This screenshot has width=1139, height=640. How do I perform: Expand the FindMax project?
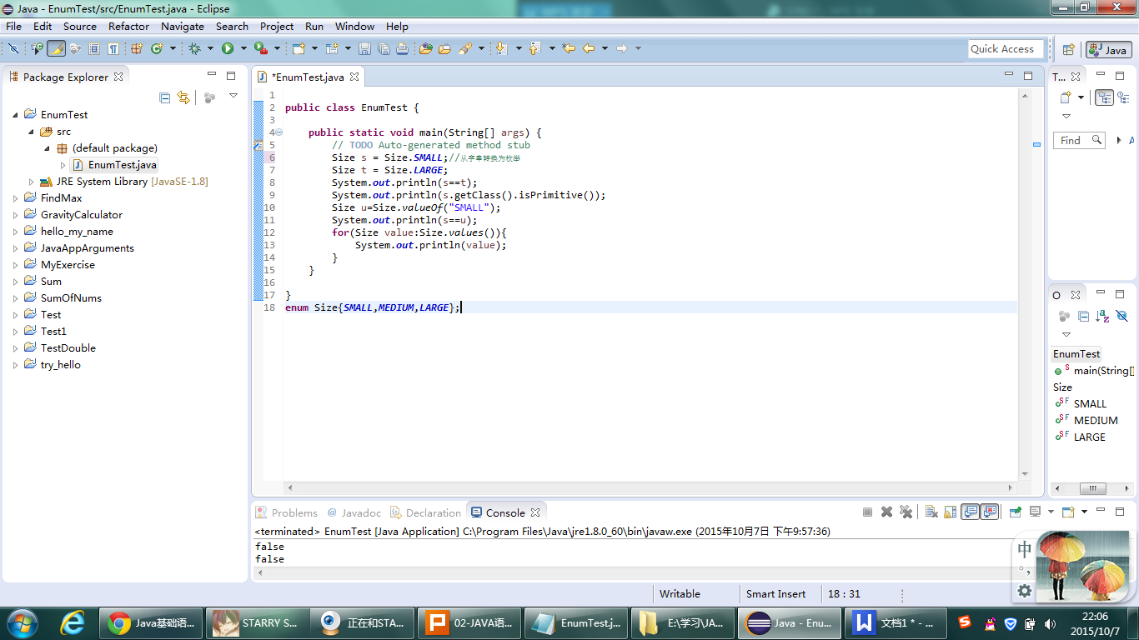pyautogui.click(x=15, y=198)
